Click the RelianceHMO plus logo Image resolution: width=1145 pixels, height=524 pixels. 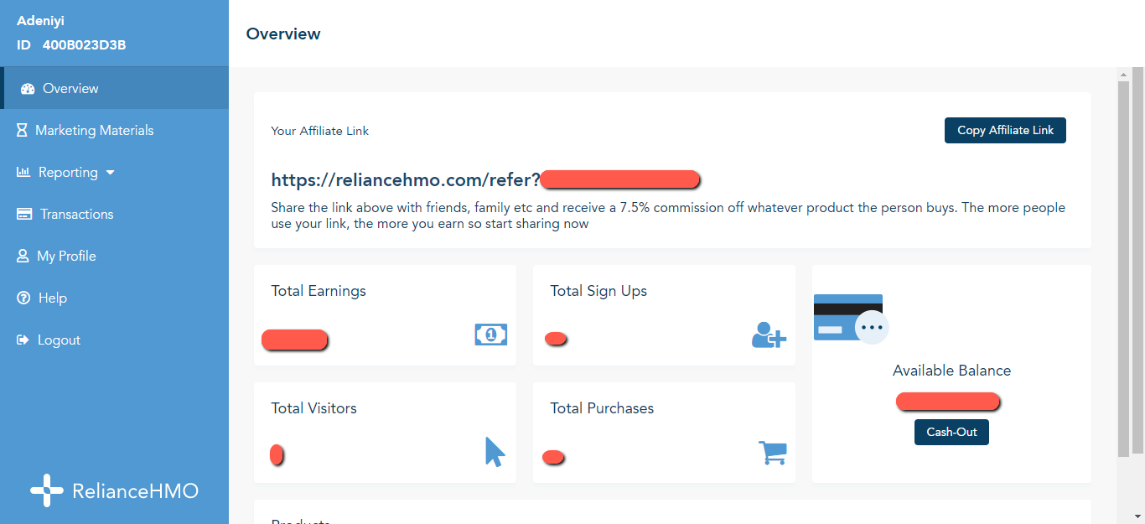point(46,490)
